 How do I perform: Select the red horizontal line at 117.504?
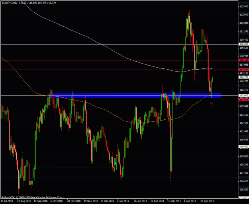(119, 70)
